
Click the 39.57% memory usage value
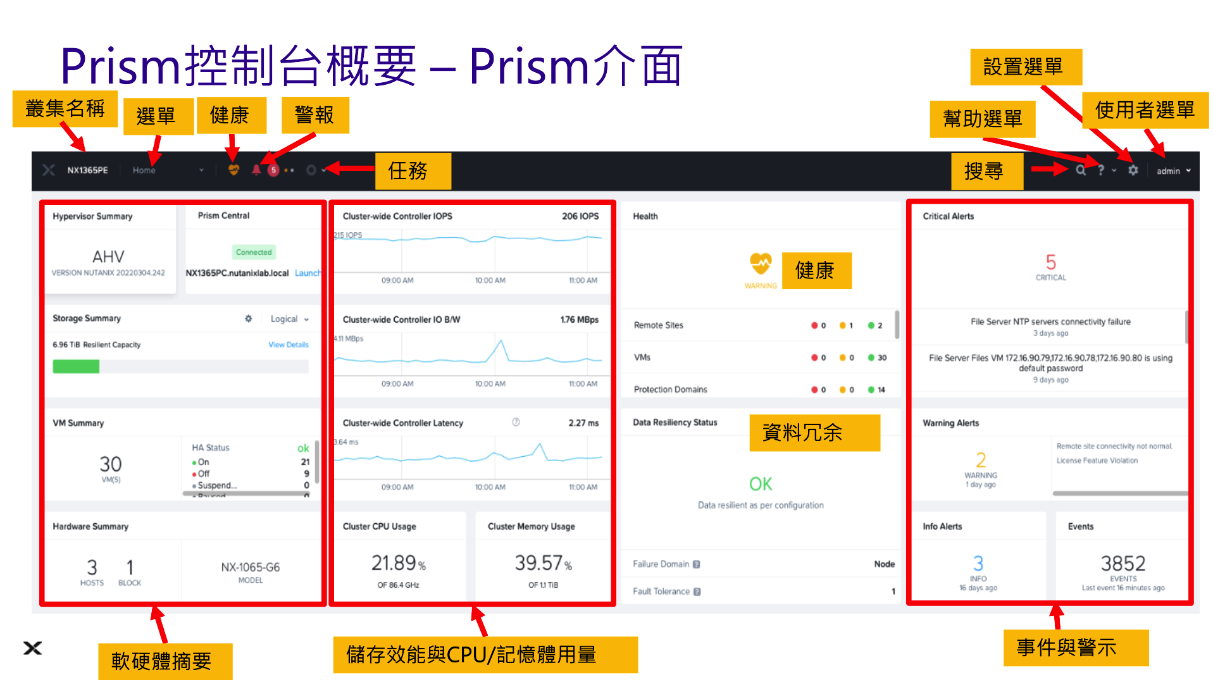(x=543, y=563)
